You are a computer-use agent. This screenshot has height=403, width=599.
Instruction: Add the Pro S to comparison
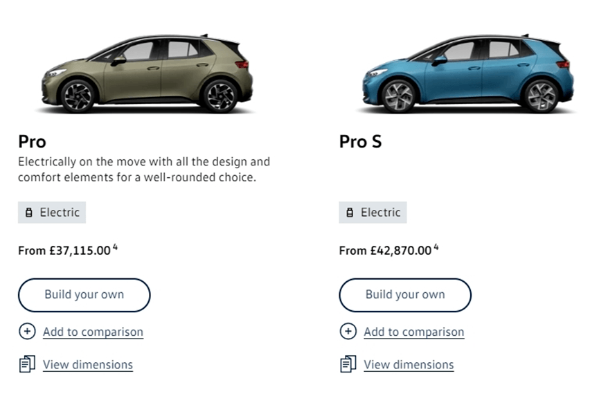coord(413,332)
